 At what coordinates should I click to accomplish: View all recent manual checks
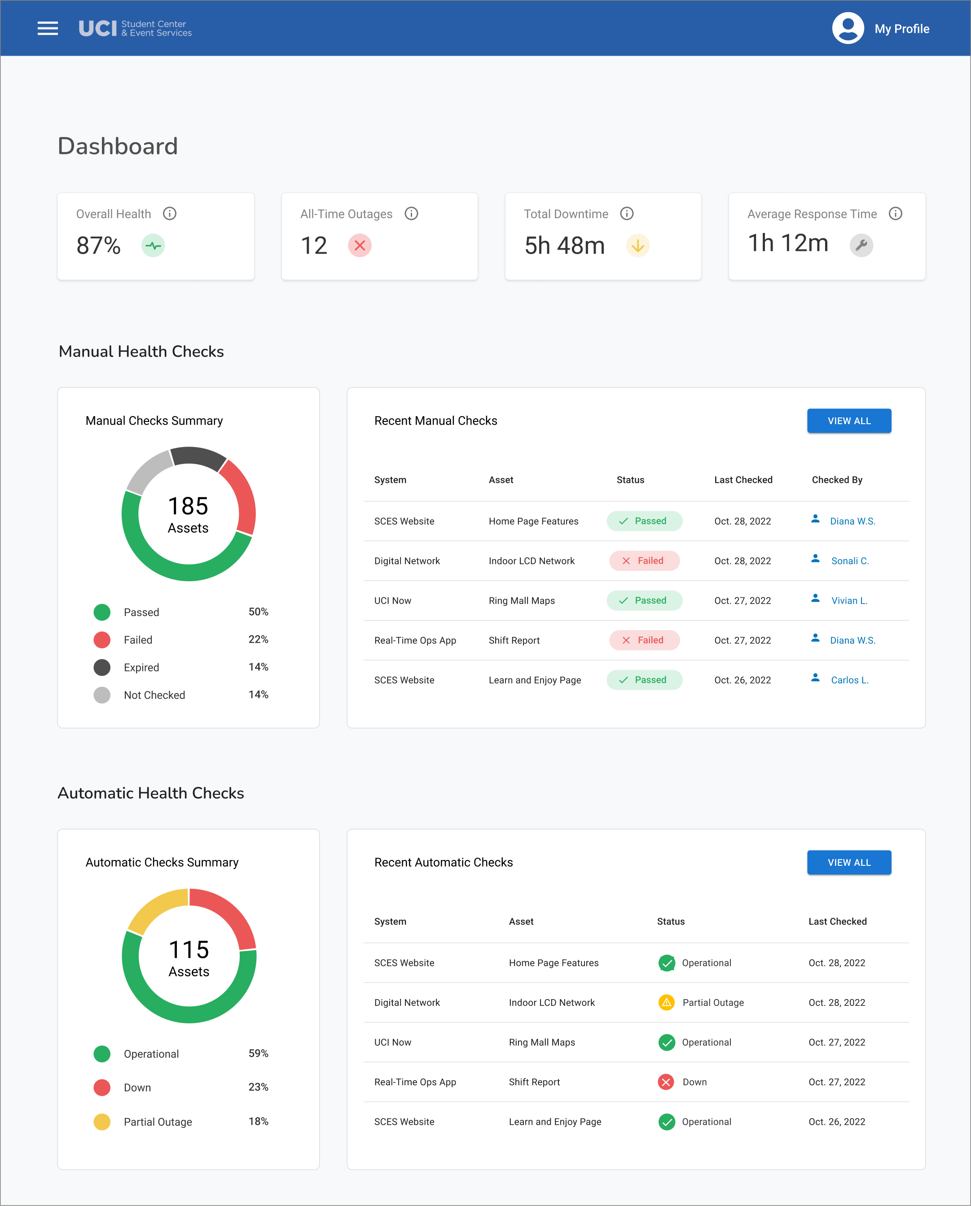coord(848,421)
